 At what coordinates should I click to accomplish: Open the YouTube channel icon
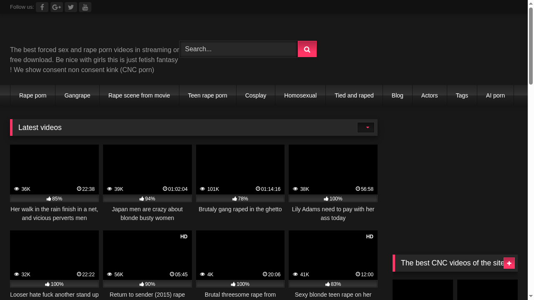[x=85, y=7]
